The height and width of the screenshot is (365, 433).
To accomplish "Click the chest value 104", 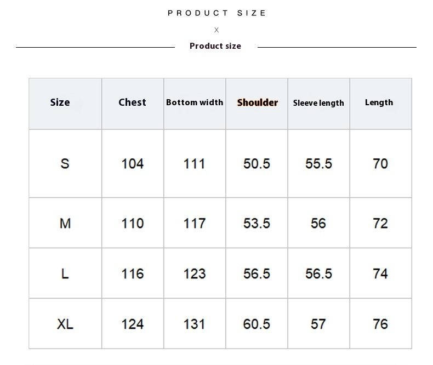I will tap(132, 163).
